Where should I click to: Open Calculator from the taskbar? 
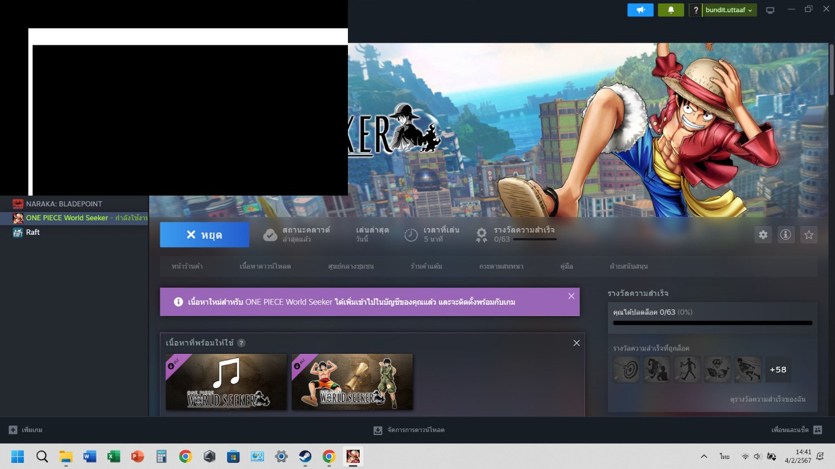click(x=161, y=457)
